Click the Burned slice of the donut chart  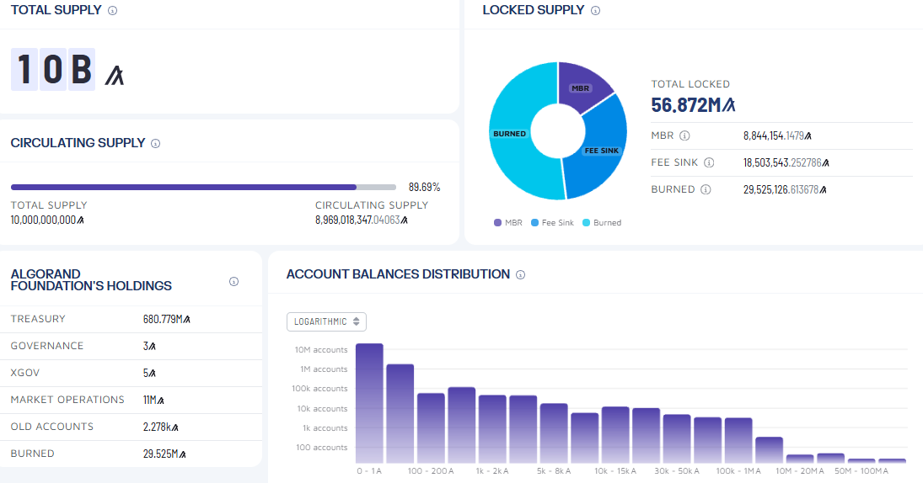pos(510,134)
